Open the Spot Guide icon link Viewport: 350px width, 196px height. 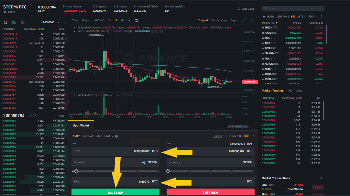click(x=239, y=9)
